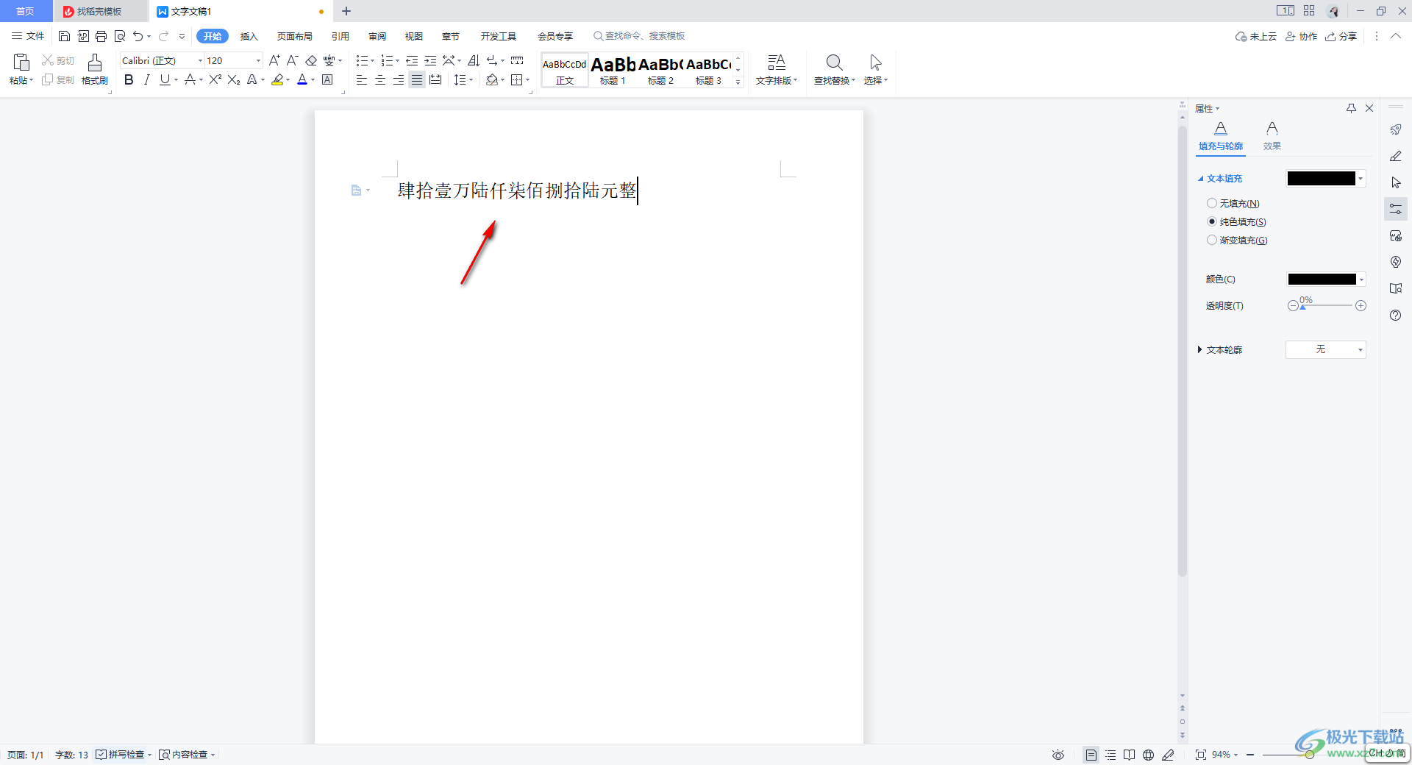Screen dimensions: 1412x765
Task: Decrease paragraph indent
Action: click(412, 60)
